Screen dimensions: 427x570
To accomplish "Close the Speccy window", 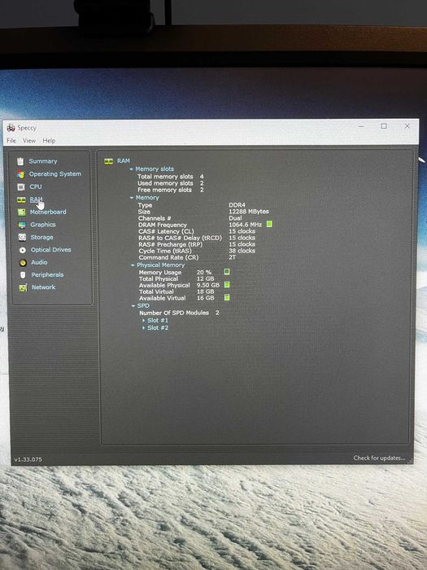I will tap(407, 126).
